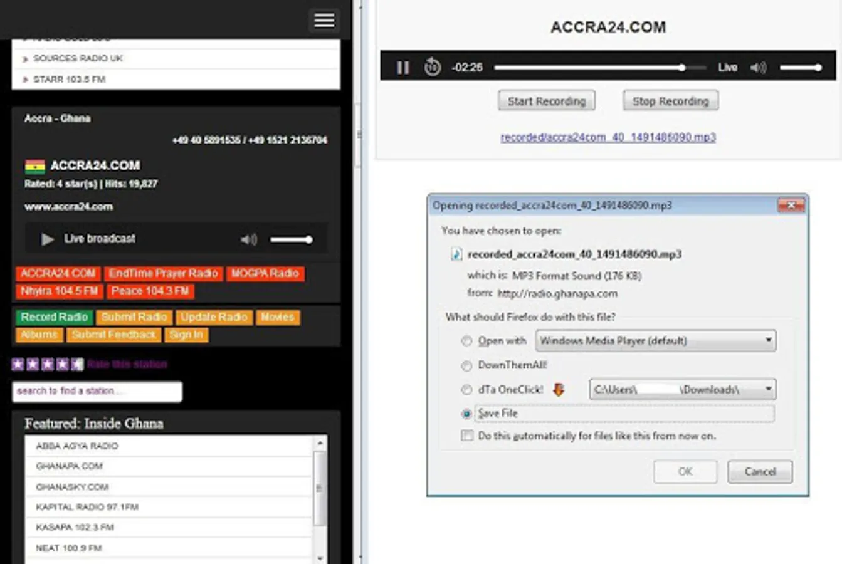Open the Albums menu item

point(39,335)
